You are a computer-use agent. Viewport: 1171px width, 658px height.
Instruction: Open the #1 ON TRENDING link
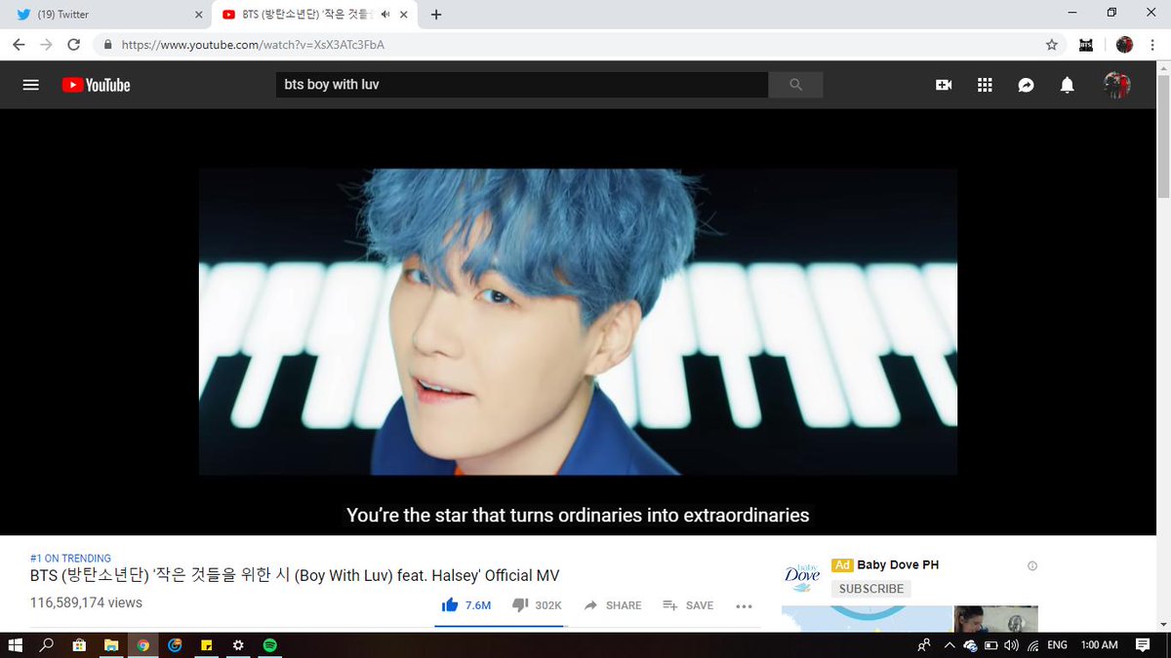70,559
